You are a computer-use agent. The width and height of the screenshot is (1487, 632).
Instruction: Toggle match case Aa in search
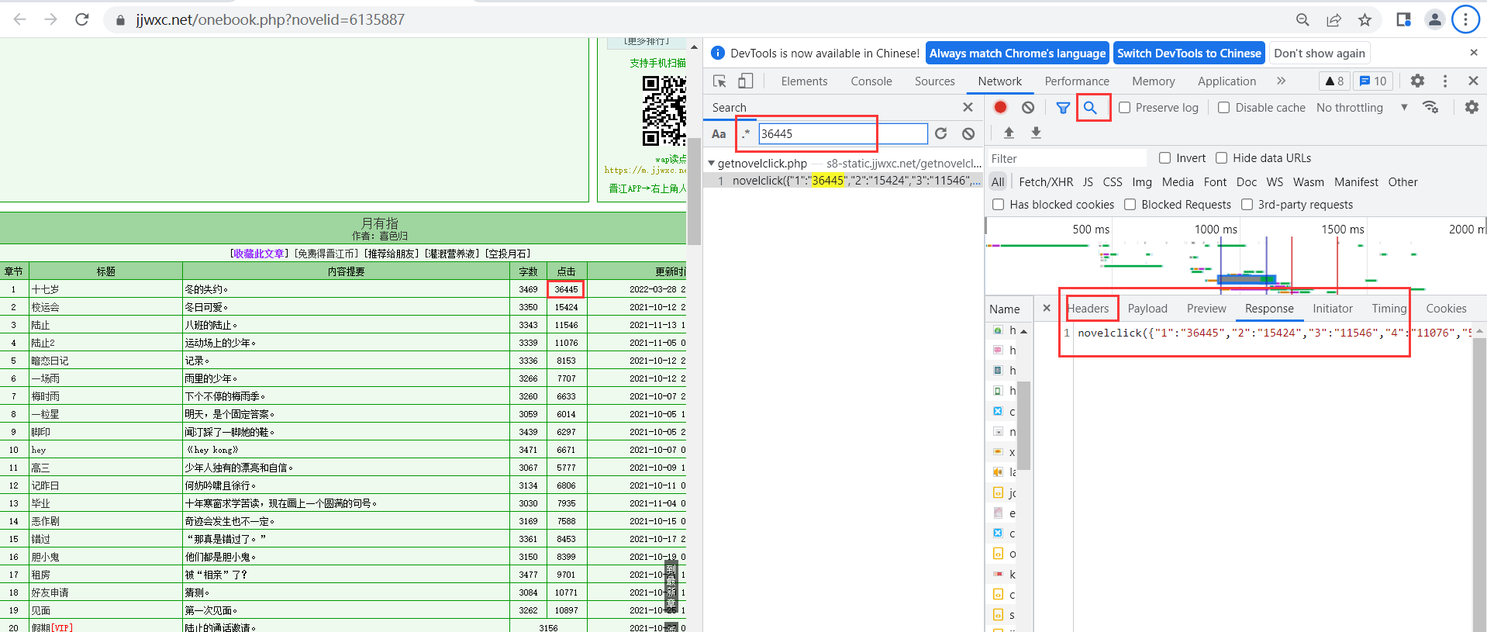point(719,133)
